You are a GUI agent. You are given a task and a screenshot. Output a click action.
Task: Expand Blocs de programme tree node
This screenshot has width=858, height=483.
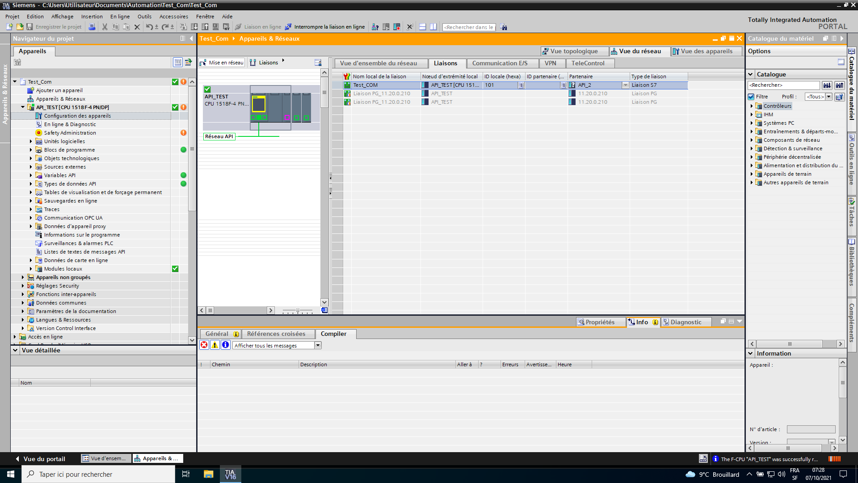pos(31,150)
